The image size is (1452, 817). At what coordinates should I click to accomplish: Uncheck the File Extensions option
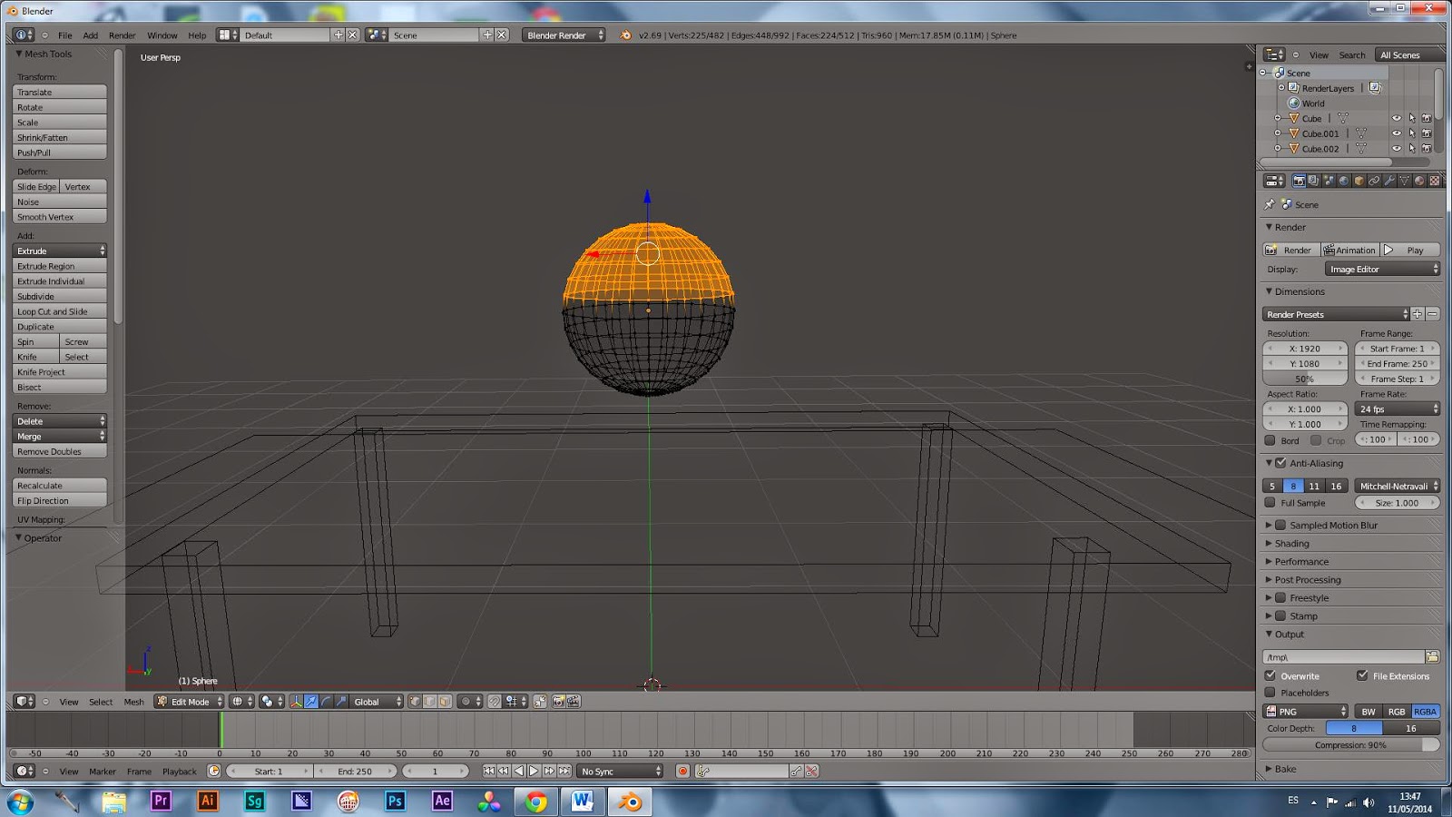(x=1363, y=675)
